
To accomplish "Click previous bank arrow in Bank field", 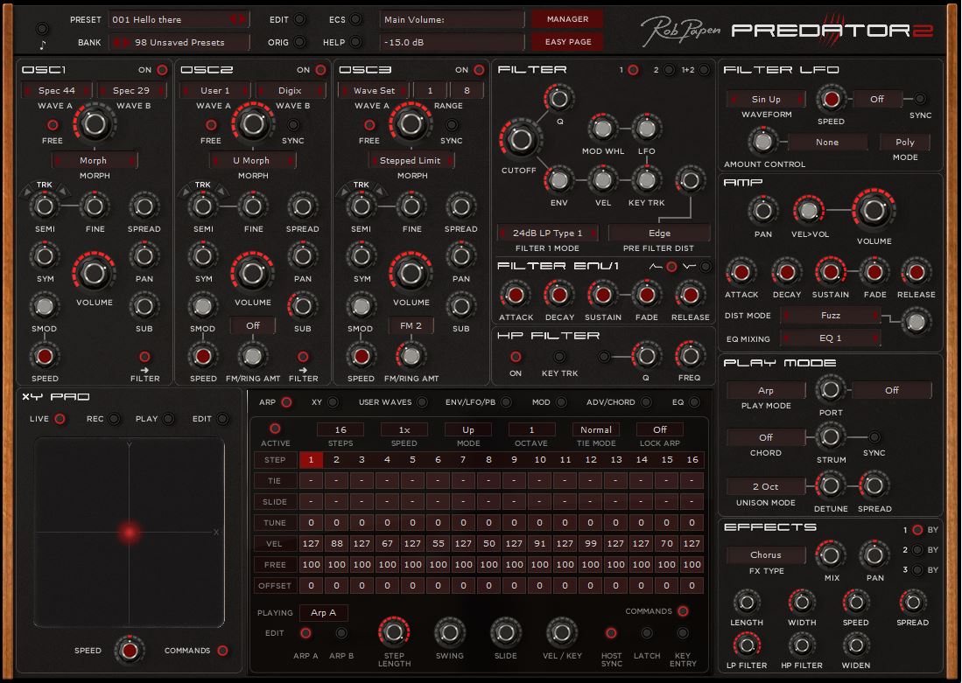I will point(117,42).
